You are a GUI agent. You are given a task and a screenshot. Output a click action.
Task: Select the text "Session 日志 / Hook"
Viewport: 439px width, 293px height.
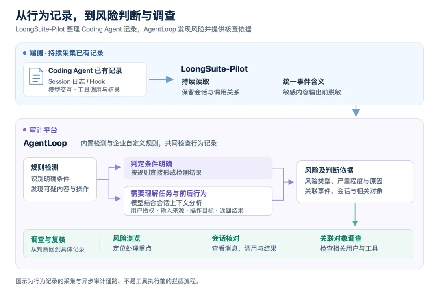(x=76, y=81)
